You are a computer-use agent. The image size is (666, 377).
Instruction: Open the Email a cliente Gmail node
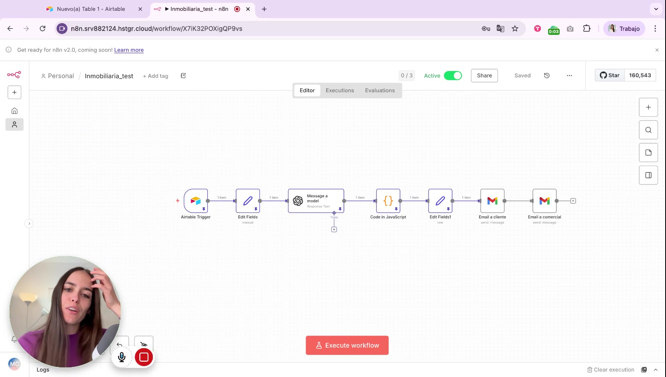[x=492, y=201]
